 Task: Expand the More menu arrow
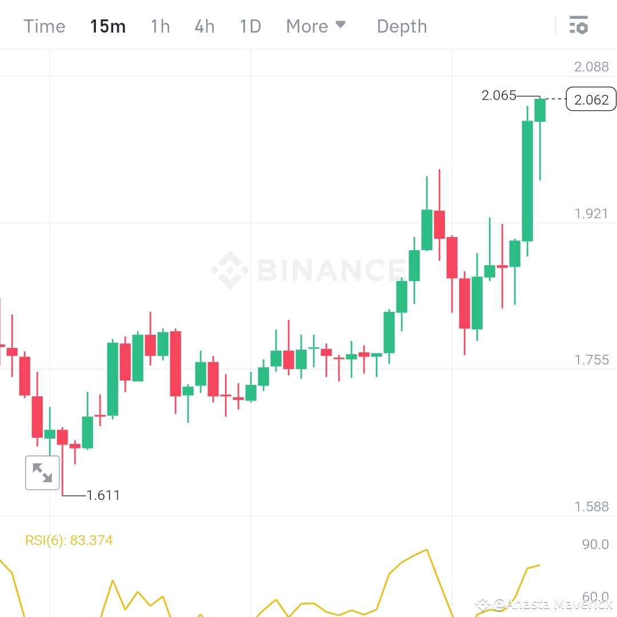pyautogui.click(x=340, y=25)
